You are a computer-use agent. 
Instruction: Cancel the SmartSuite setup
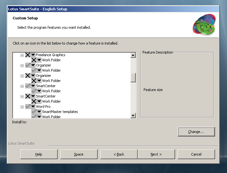click(x=196, y=154)
